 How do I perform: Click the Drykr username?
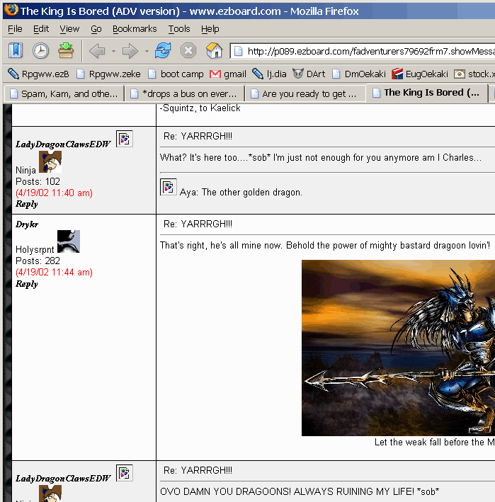pyautogui.click(x=27, y=224)
